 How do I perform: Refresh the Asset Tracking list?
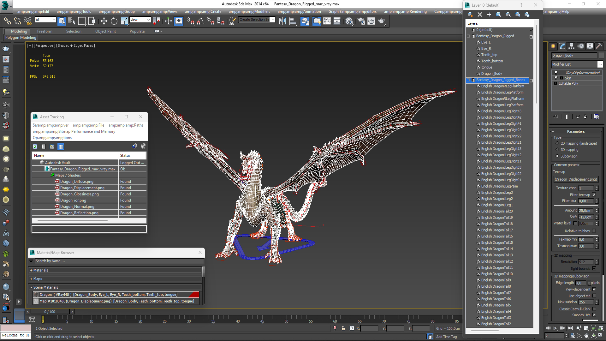click(x=35, y=147)
